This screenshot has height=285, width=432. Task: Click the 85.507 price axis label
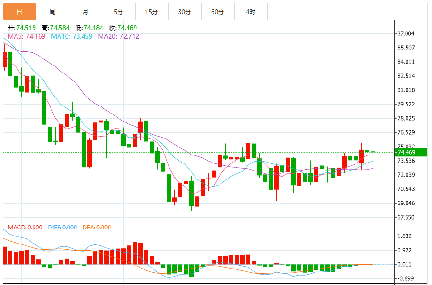[x=406, y=48]
